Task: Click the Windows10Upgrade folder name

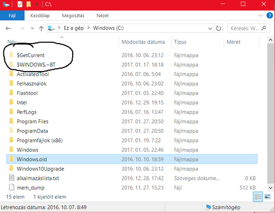Action: tap(40, 169)
